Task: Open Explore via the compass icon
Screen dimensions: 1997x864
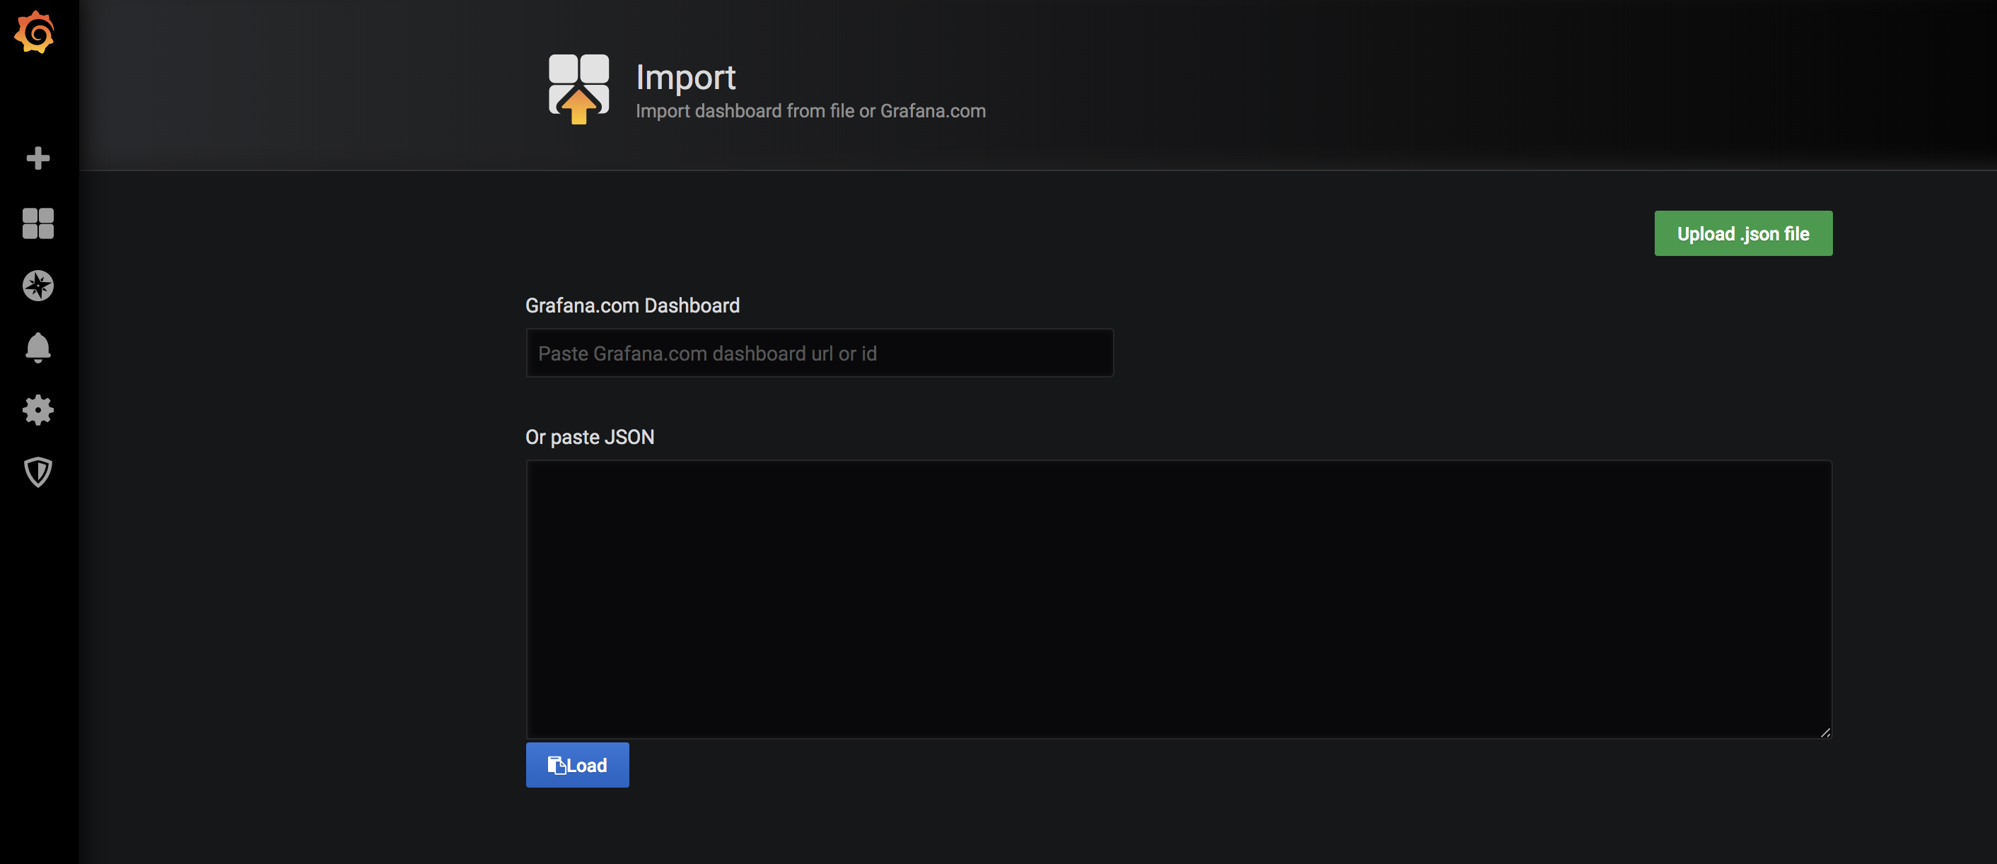Action: pos(37,286)
